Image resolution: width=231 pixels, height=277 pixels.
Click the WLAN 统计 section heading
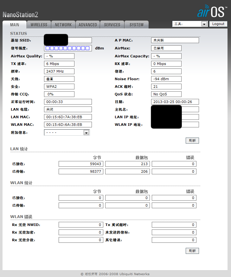point(21,183)
